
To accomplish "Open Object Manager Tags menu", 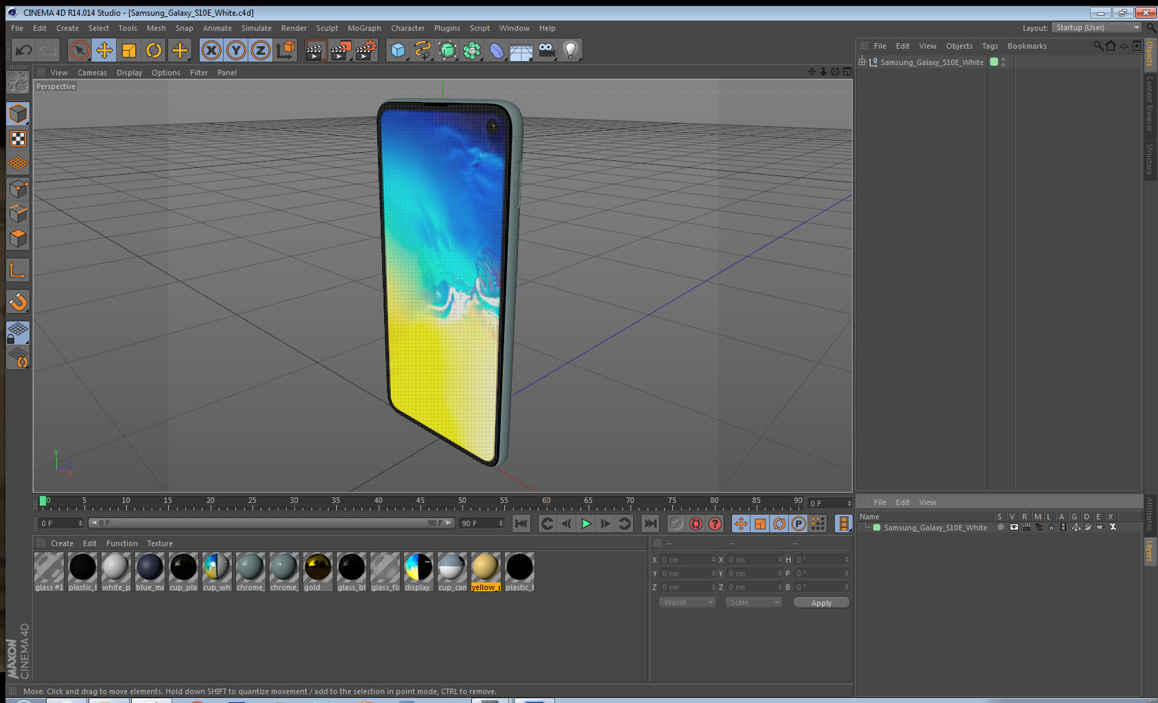I will click(x=990, y=46).
